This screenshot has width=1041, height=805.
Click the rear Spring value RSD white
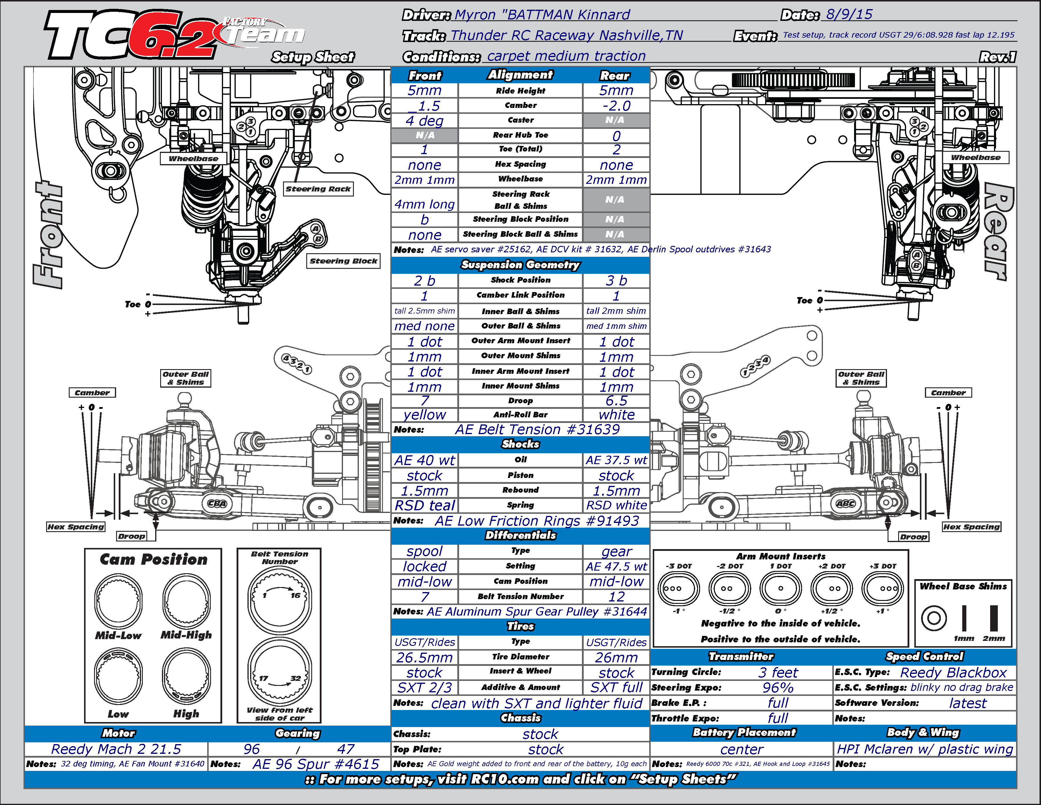[x=616, y=505]
